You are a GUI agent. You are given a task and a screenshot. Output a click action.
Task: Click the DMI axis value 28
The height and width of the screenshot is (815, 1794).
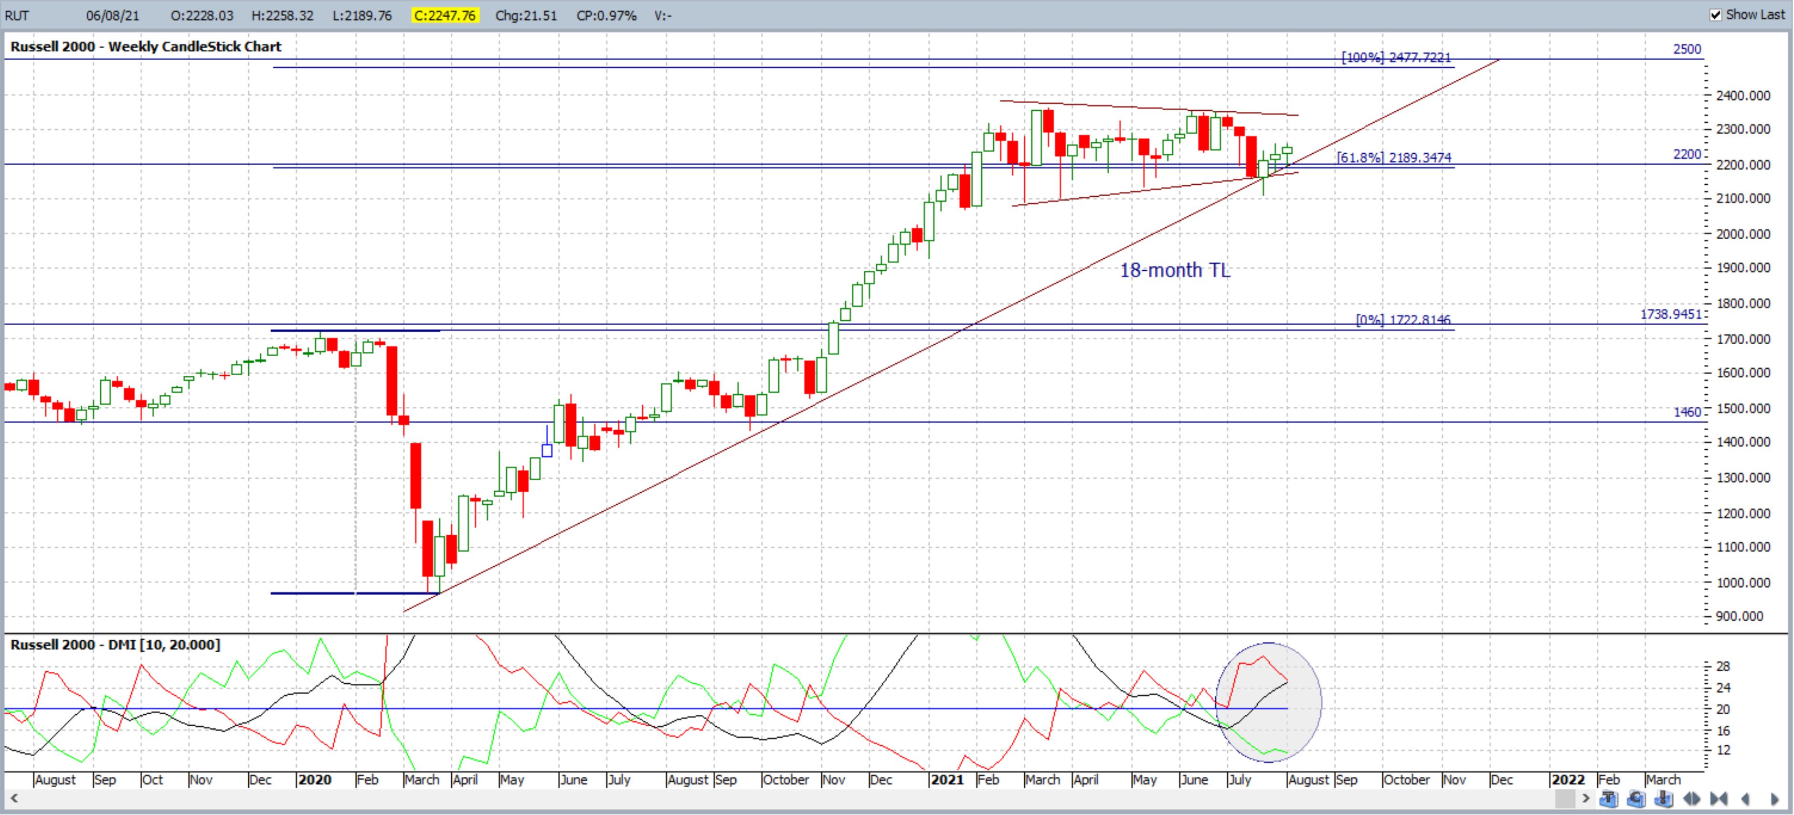tap(1723, 667)
